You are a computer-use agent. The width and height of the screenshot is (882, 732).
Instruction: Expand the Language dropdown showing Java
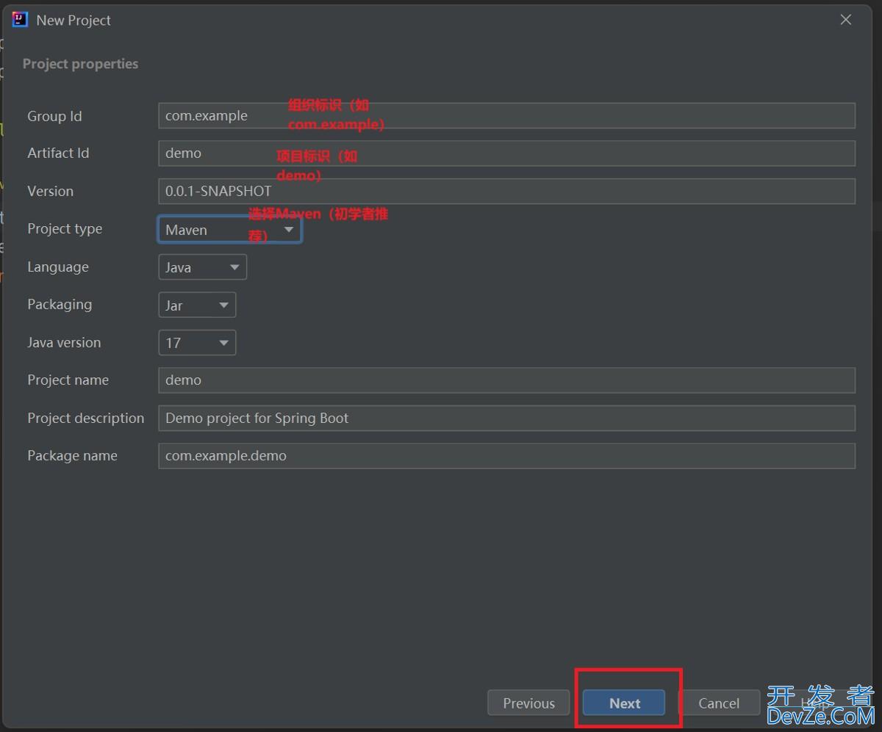pos(202,267)
